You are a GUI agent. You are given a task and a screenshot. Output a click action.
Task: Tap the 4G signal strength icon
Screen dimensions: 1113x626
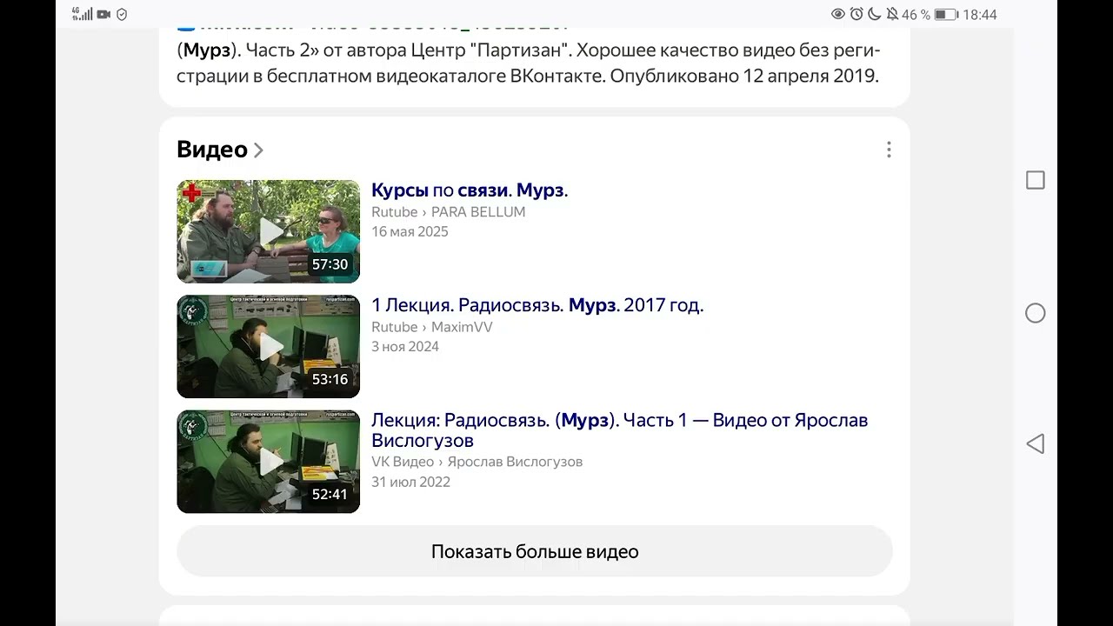[81, 14]
